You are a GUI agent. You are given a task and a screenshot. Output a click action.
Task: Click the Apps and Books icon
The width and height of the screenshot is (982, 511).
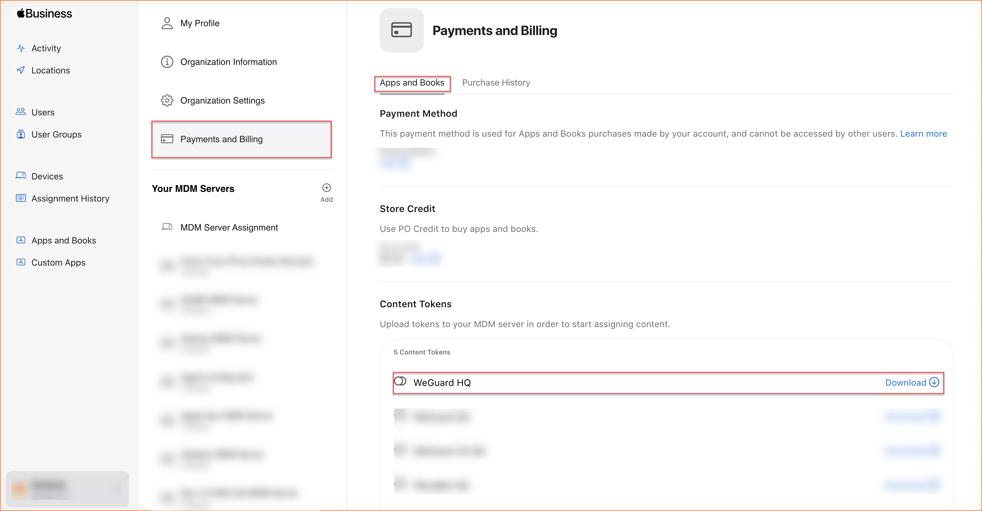21,240
